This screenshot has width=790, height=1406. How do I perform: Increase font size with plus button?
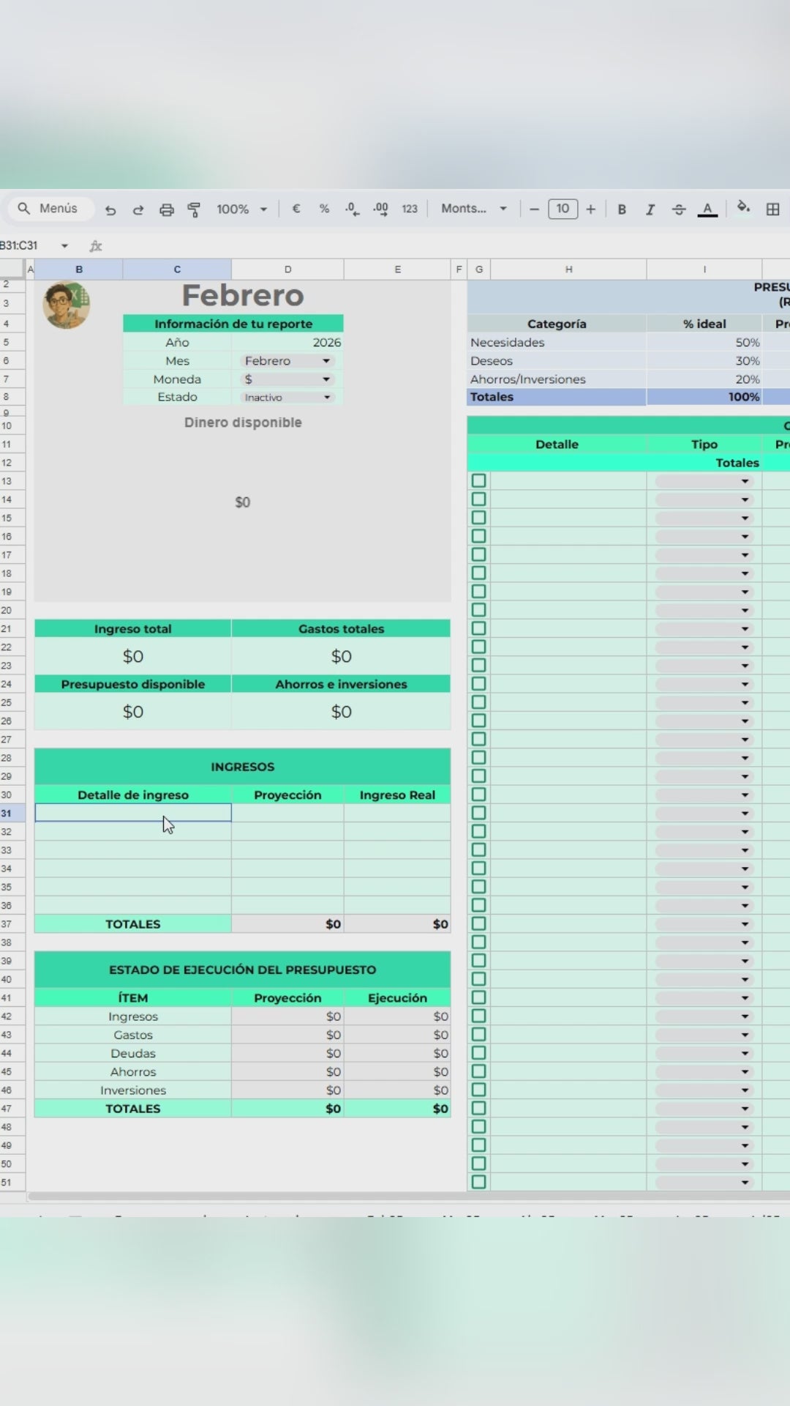(x=591, y=209)
